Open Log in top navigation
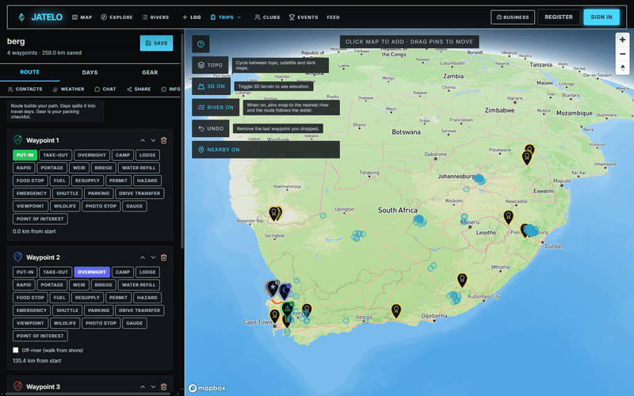The image size is (634, 396). [192, 17]
